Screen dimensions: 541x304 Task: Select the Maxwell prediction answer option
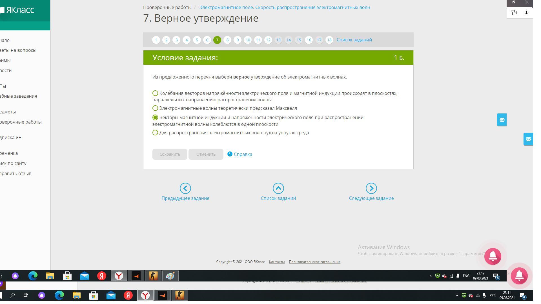tap(155, 108)
